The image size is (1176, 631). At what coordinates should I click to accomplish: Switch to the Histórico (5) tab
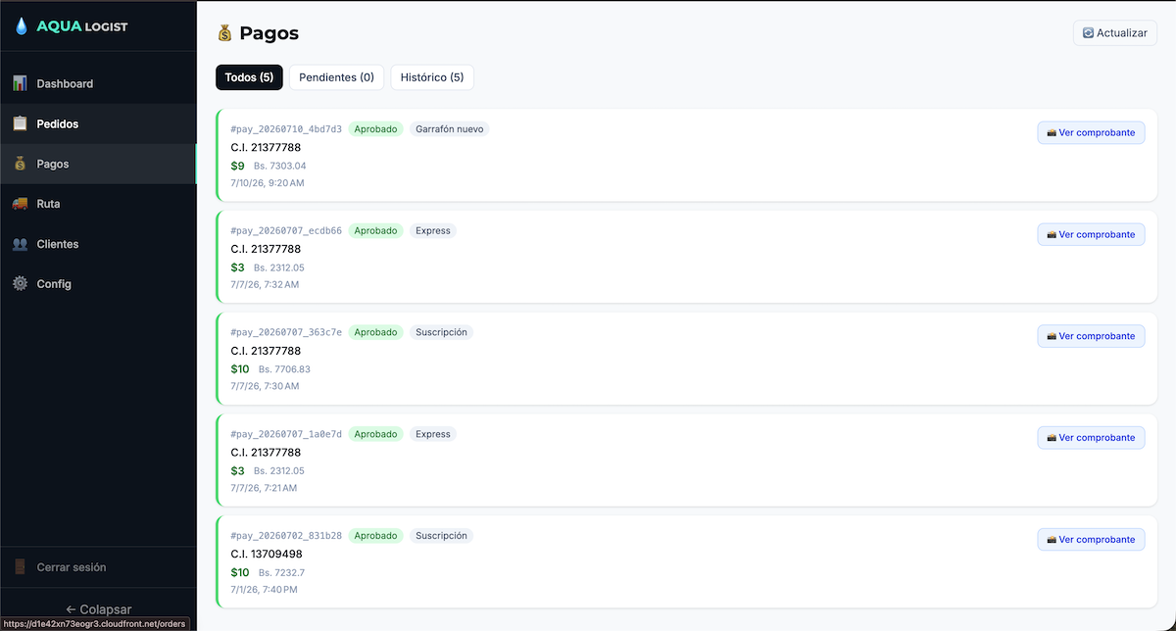(x=432, y=77)
